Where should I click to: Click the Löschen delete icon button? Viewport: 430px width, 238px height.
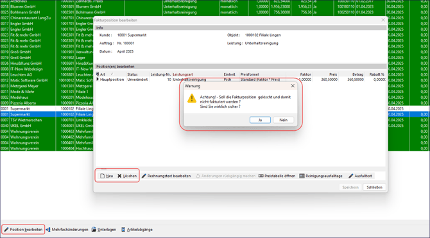pyautogui.click(x=127, y=176)
